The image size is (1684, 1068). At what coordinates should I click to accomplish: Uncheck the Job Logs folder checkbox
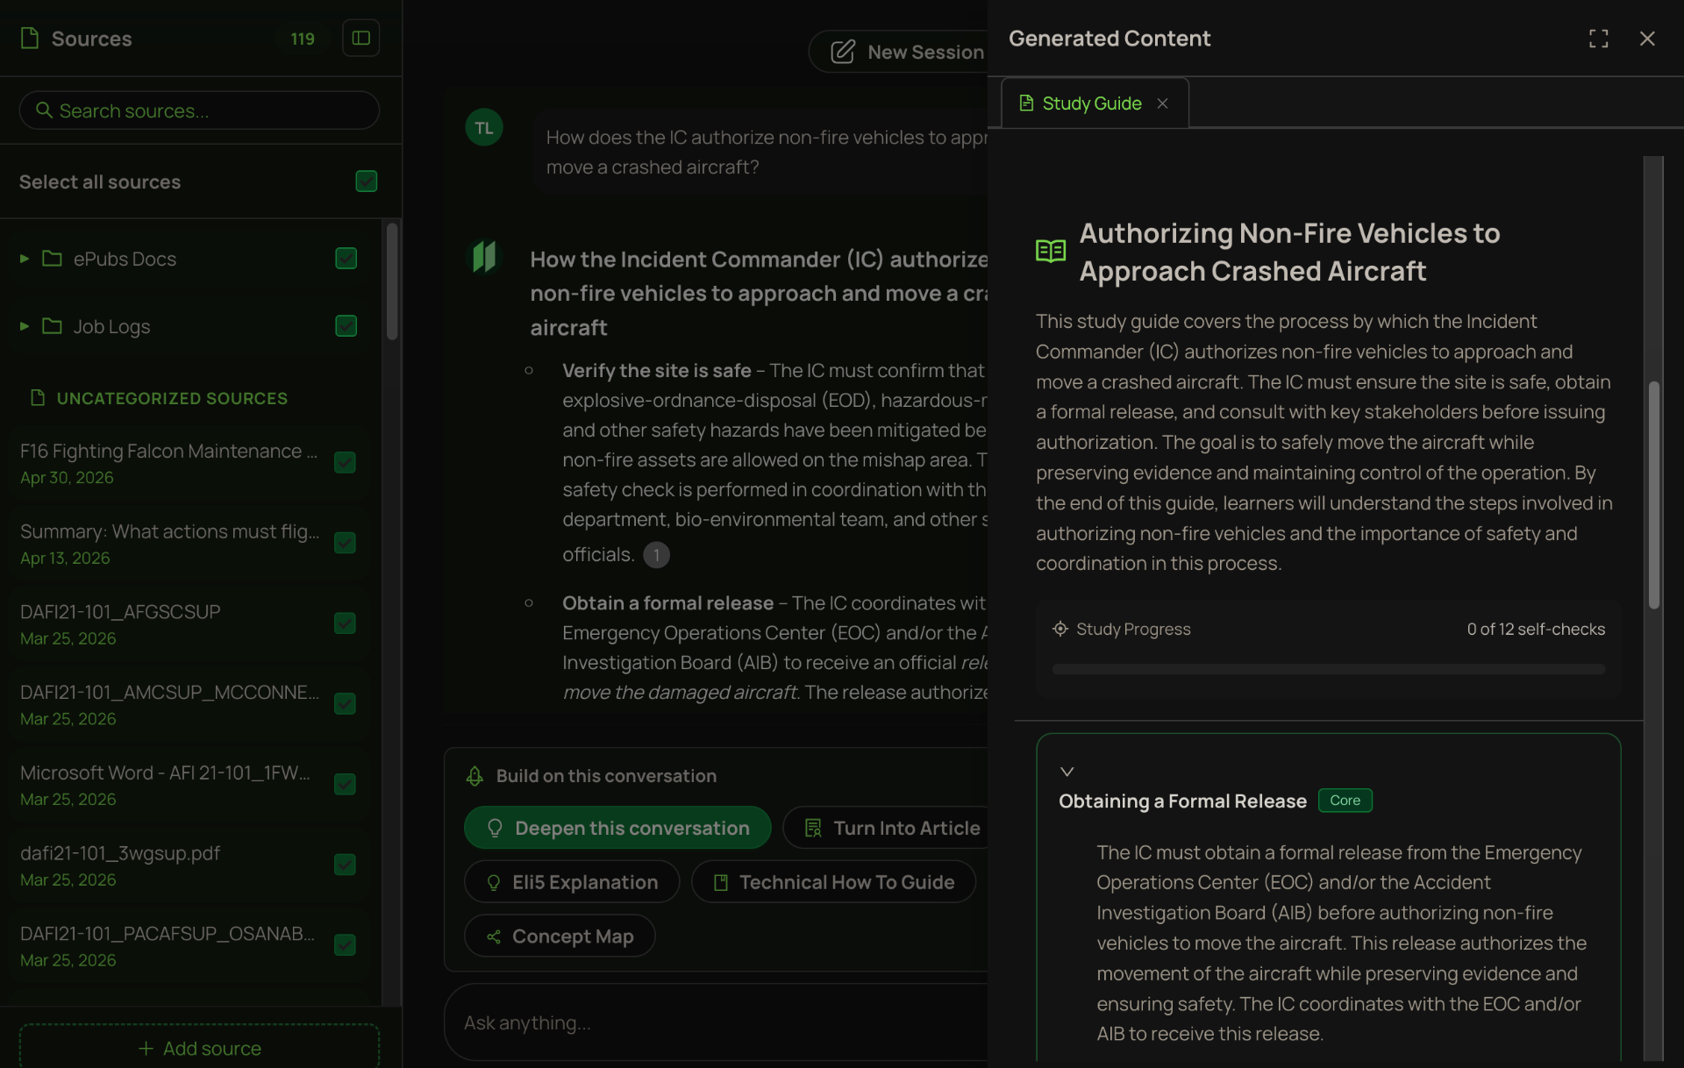pos(346,326)
